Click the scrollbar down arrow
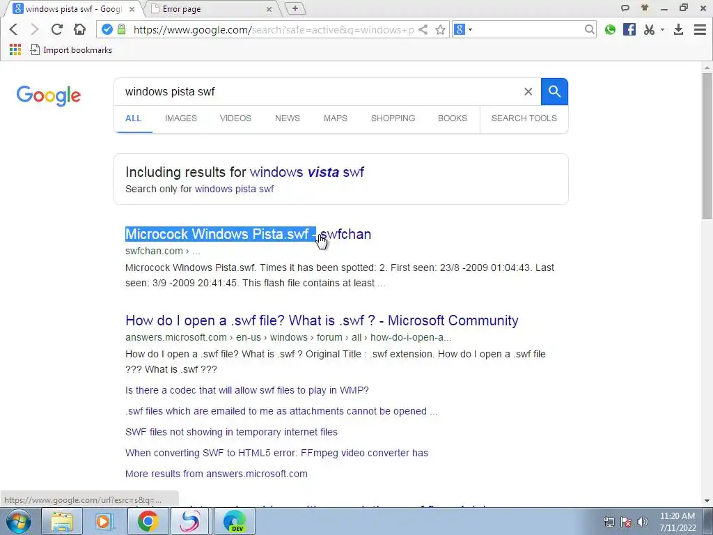713x535 pixels. [x=707, y=501]
